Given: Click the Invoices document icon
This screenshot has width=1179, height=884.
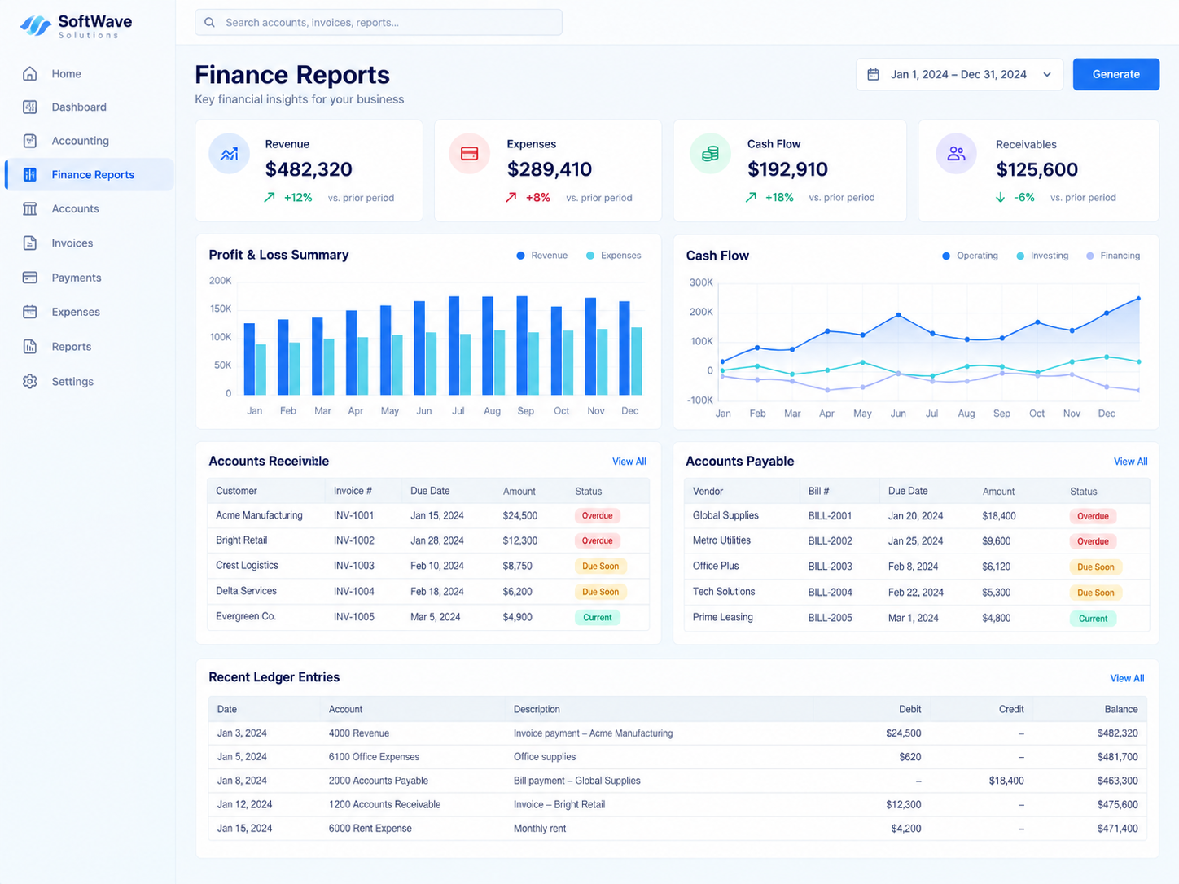Looking at the screenshot, I should pyautogui.click(x=30, y=243).
